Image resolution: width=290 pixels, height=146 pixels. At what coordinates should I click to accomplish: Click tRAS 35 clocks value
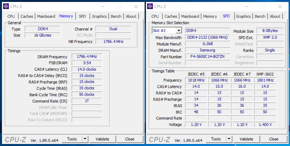[87, 88]
